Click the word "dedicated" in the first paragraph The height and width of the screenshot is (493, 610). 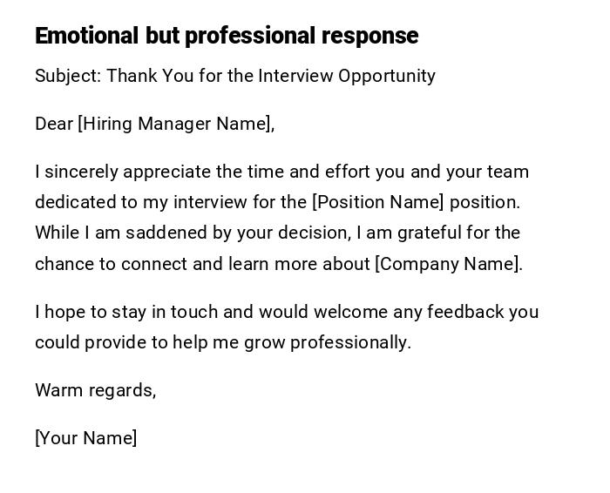coord(75,202)
